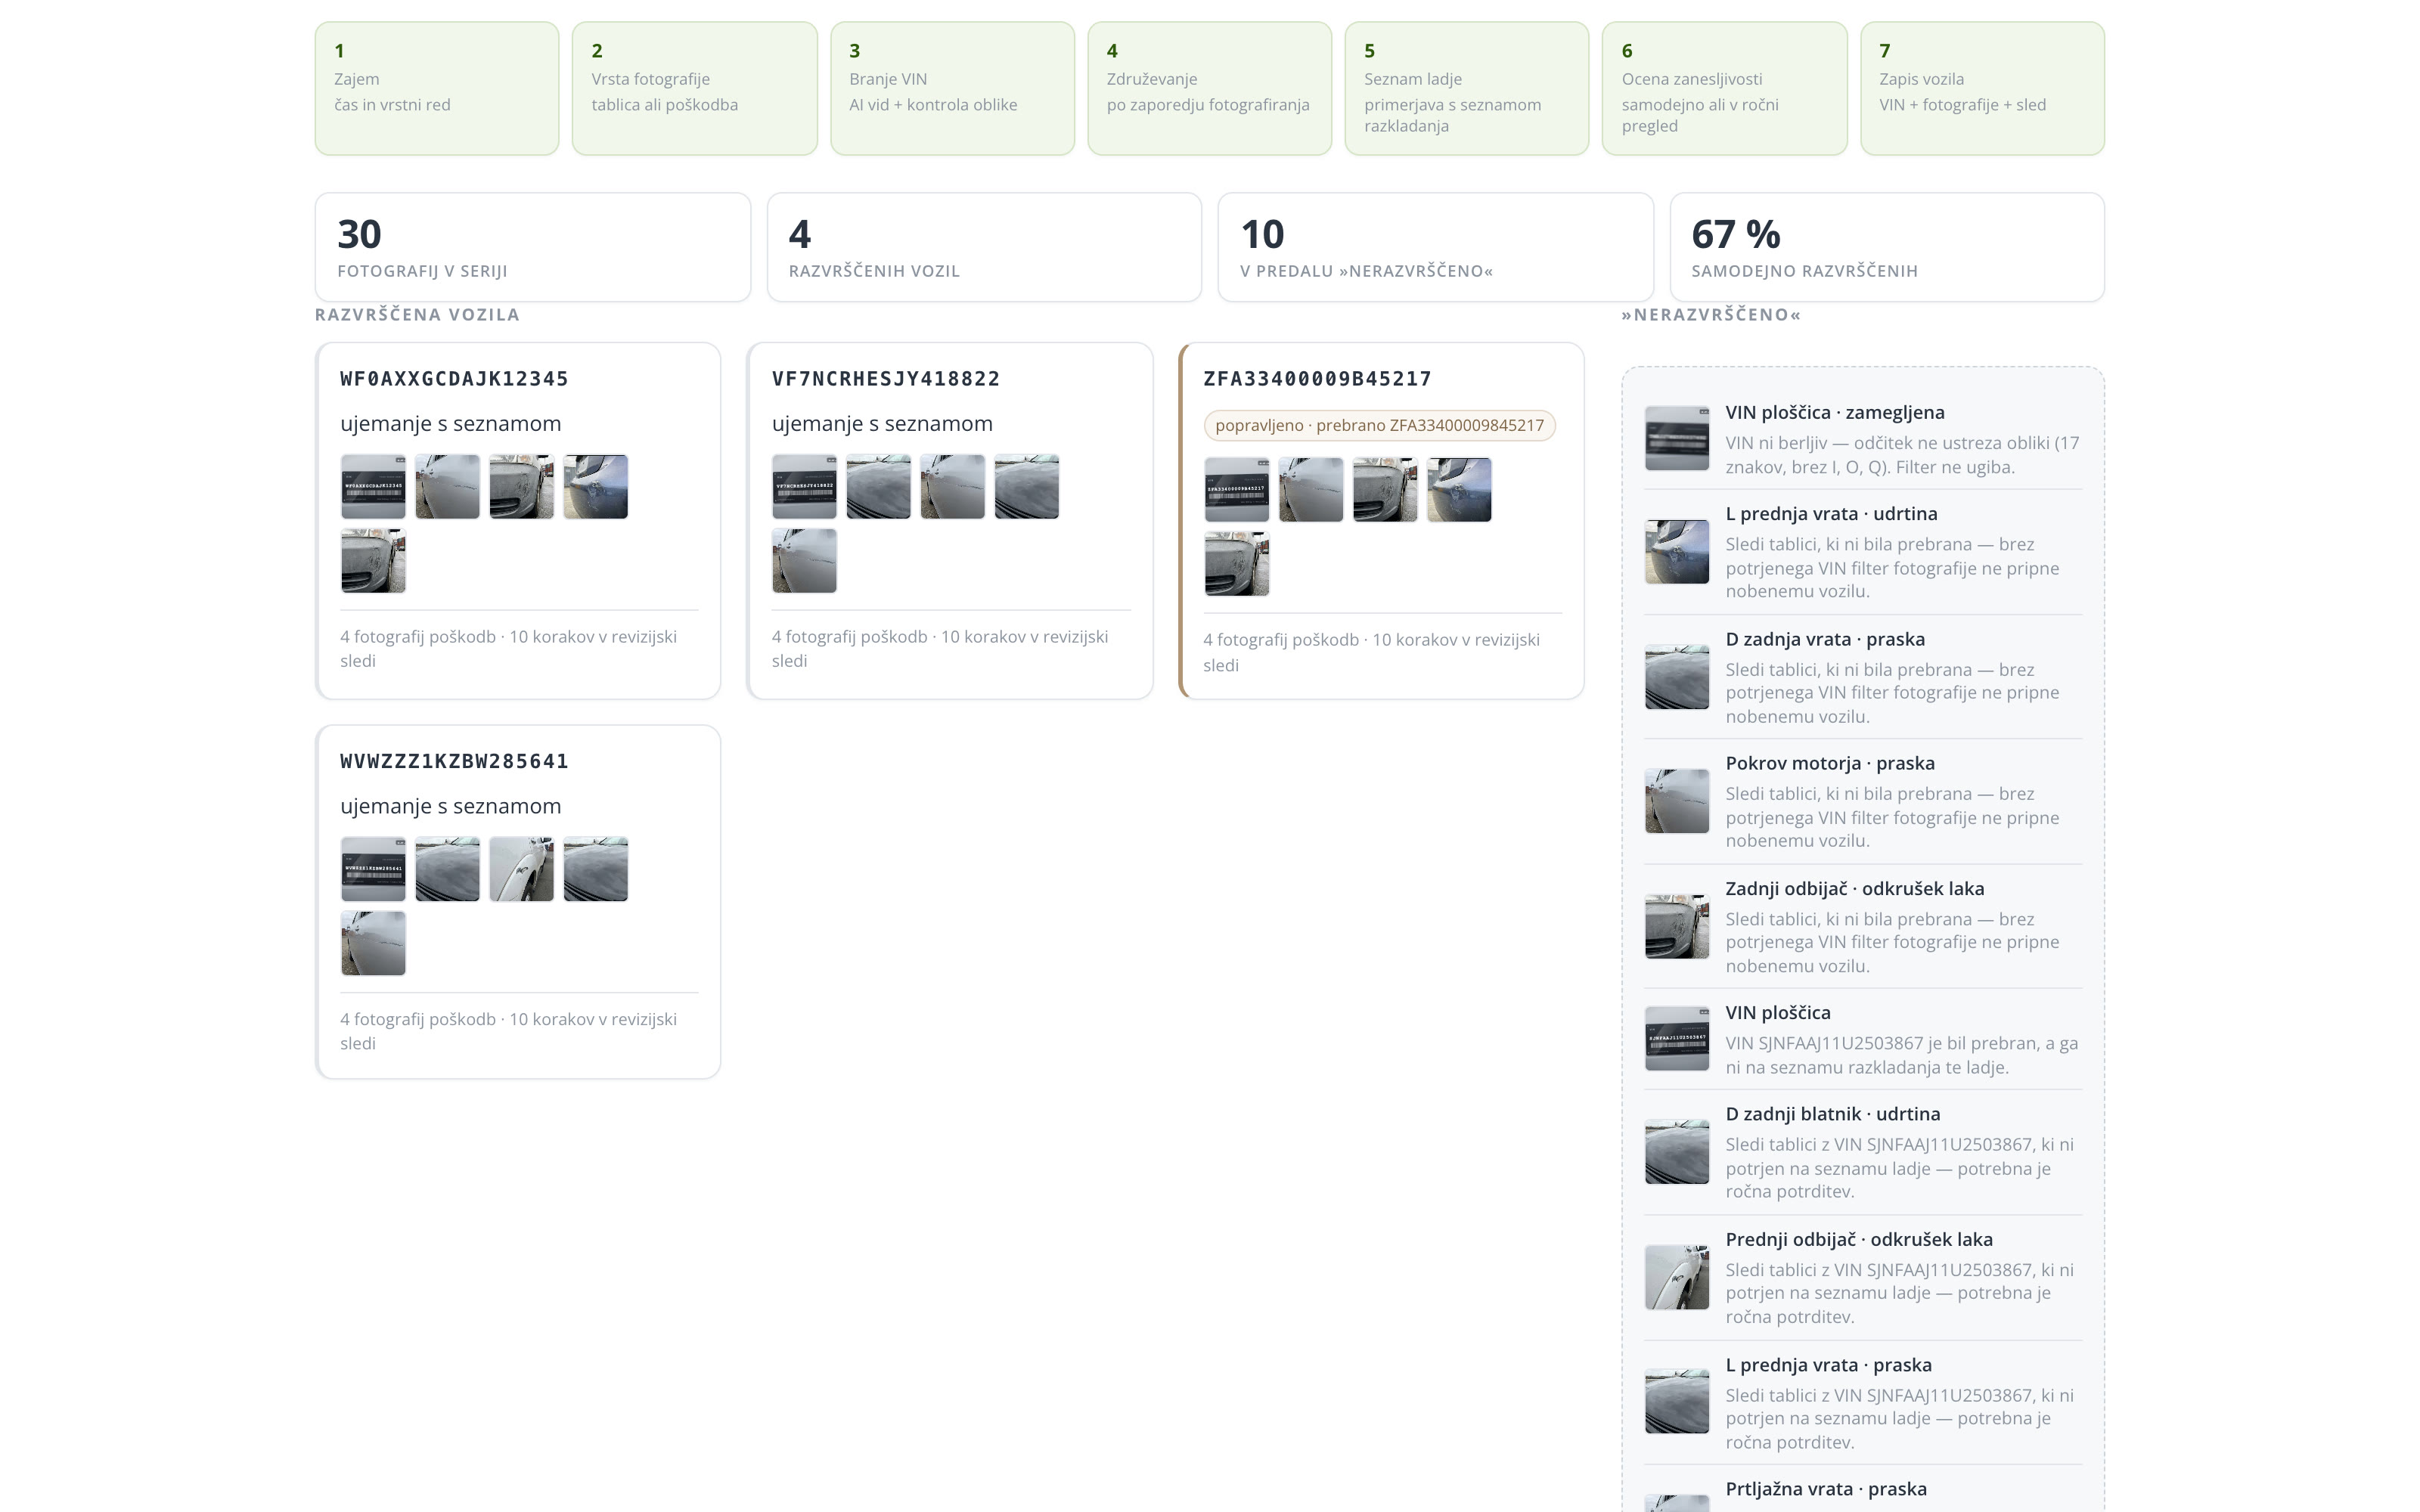Open step 1 card Zajem
Screen dimensions: 2420x1512
pos(437,89)
